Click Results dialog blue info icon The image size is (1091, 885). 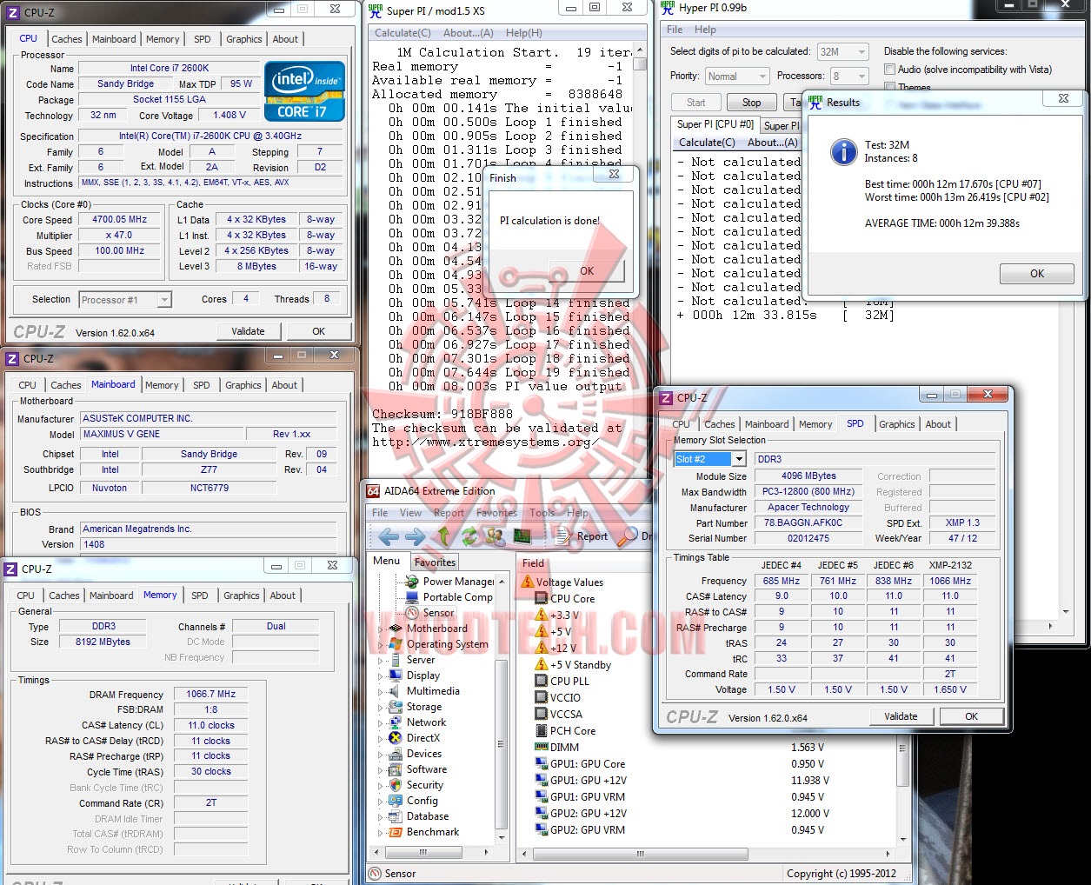point(843,151)
